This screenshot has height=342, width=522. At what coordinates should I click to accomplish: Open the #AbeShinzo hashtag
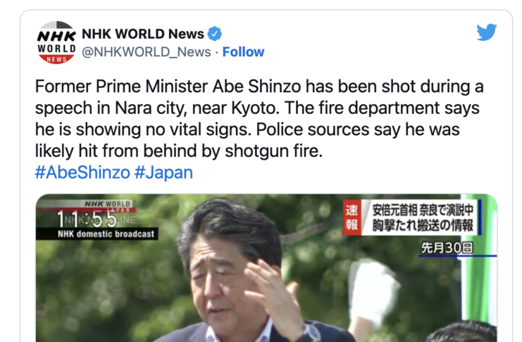coord(82,172)
